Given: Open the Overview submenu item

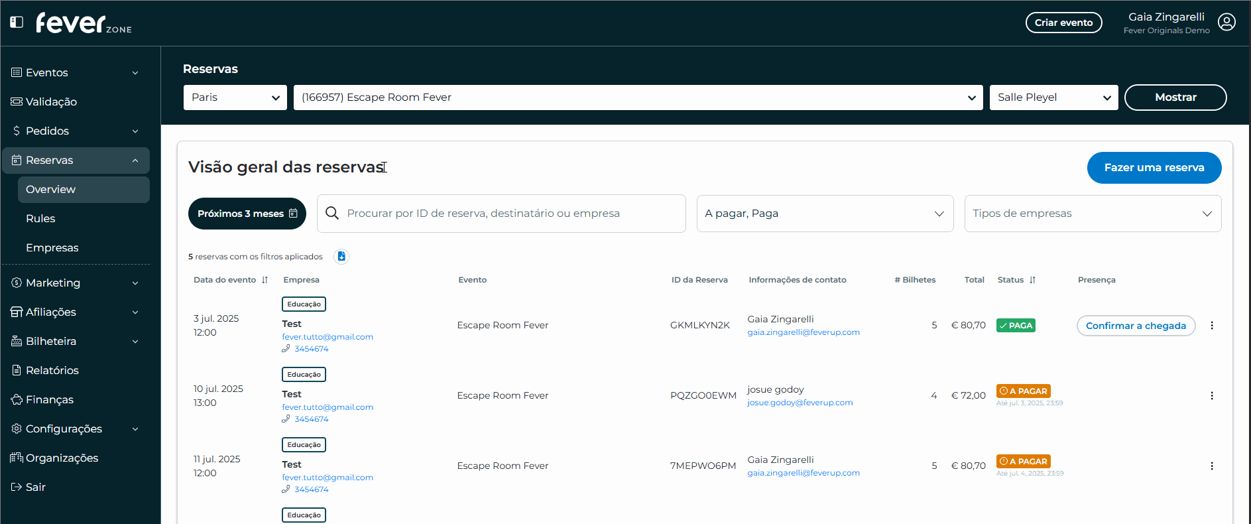Looking at the screenshot, I should (x=84, y=190).
